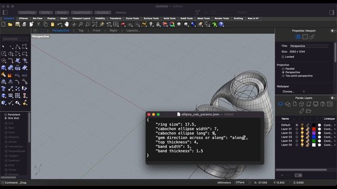Click the Zoom Extents icon
This screenshot has height=189, width=337.
(95, 25)
